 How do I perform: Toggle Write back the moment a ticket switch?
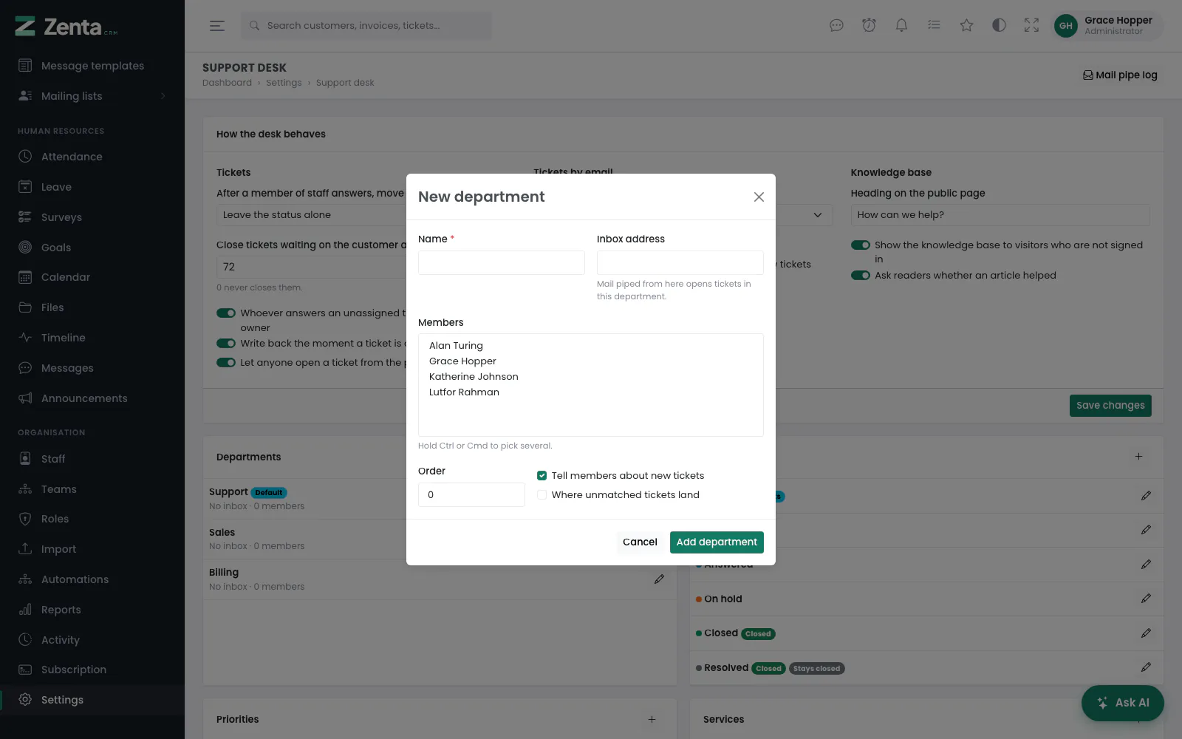coord(226,344)
